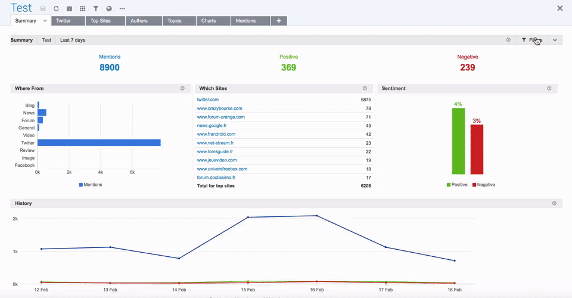The width and height of the screenshot is (572, 298).
Task: Click the green Positive bar in Sentiment chart
Action: [x=458, y=141]
